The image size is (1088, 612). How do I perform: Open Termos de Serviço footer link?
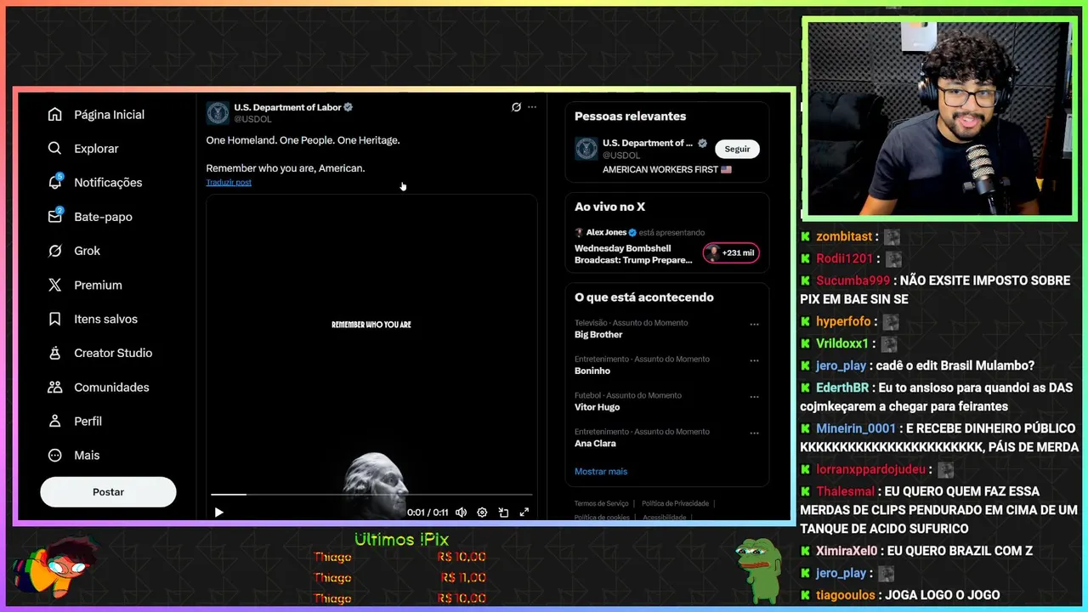(601, 503)
